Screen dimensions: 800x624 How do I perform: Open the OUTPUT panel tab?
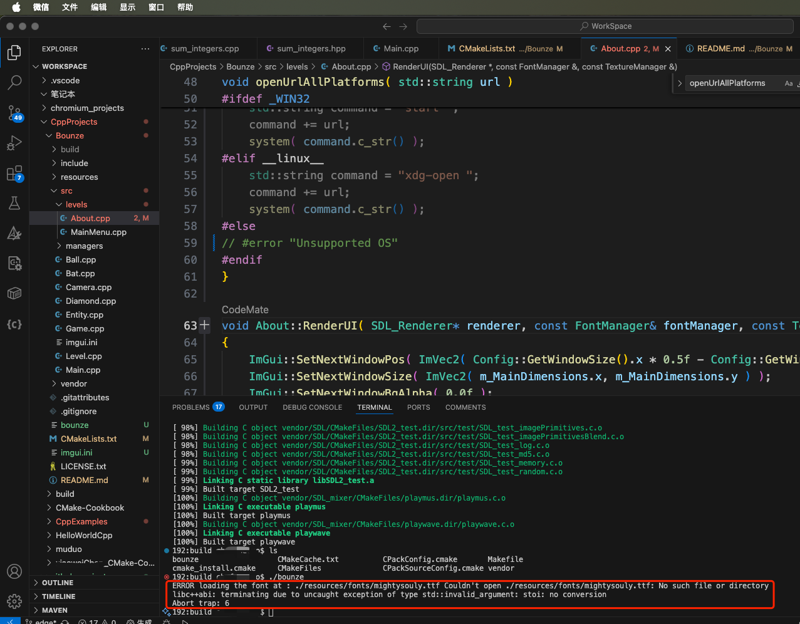point(253,407)
